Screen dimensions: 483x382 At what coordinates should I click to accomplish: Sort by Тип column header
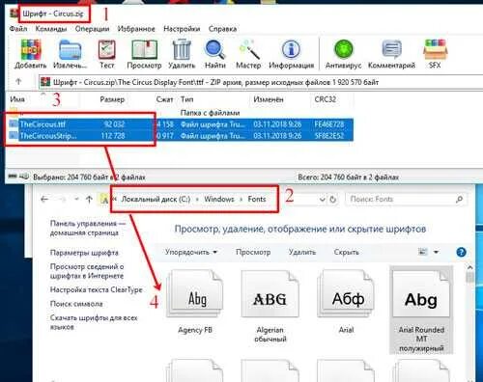(x=187, y=99)
